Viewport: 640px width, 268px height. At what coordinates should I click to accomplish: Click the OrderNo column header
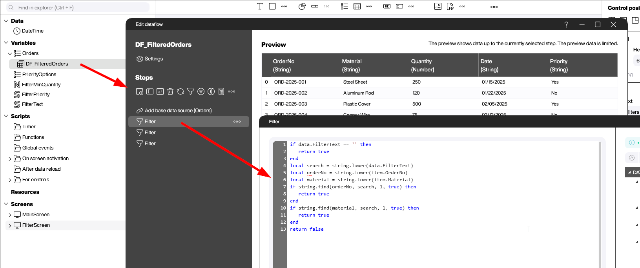[301, 65]
